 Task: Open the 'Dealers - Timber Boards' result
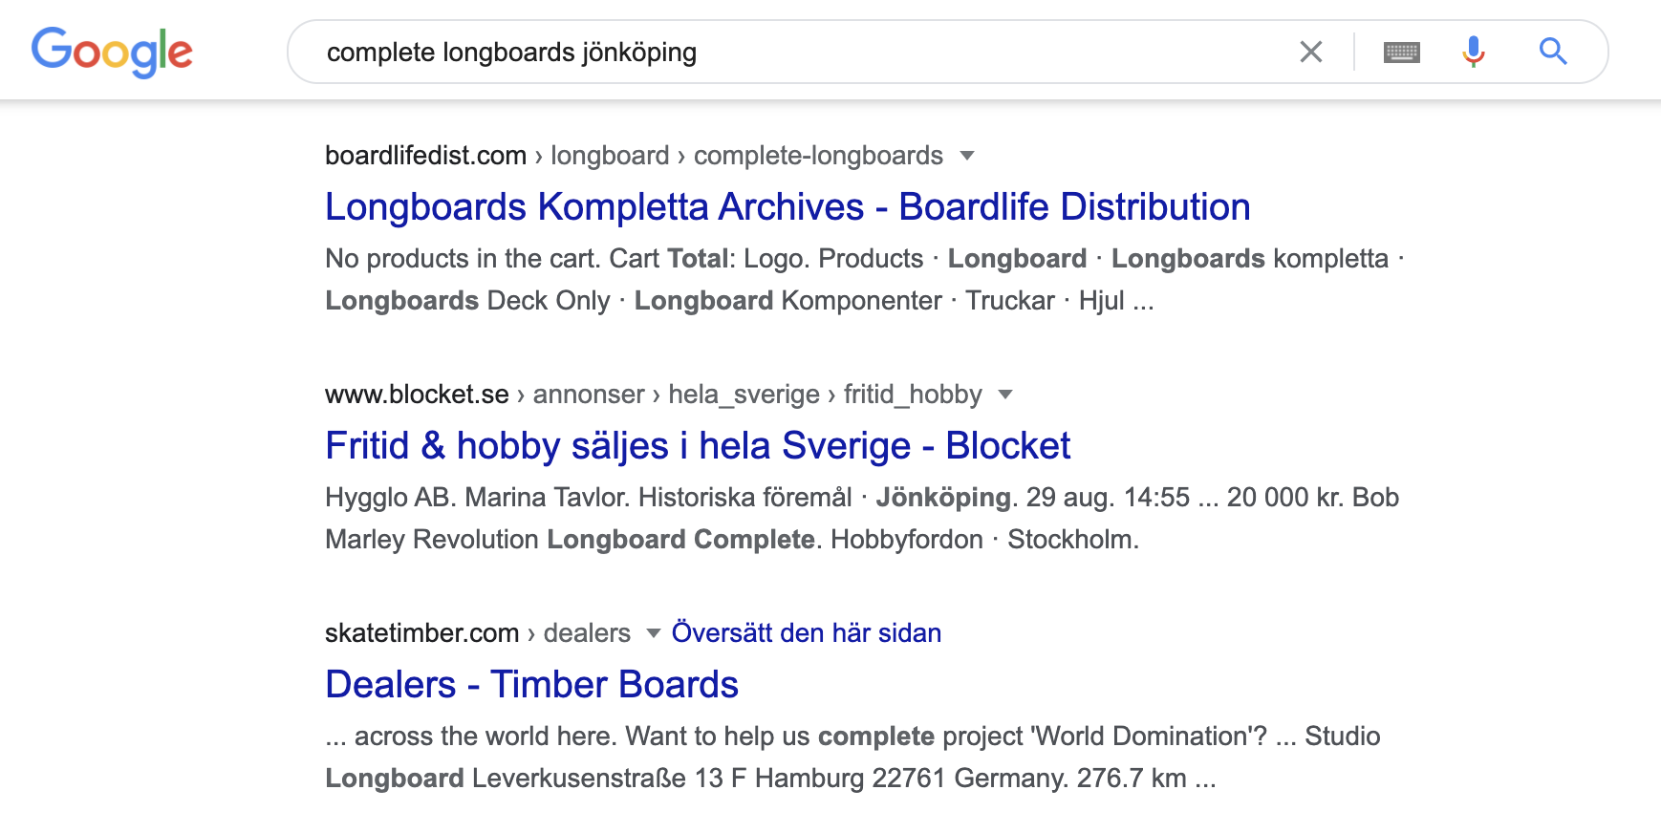coord(531,685)
